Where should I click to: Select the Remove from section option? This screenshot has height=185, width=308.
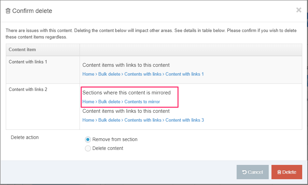88,139
